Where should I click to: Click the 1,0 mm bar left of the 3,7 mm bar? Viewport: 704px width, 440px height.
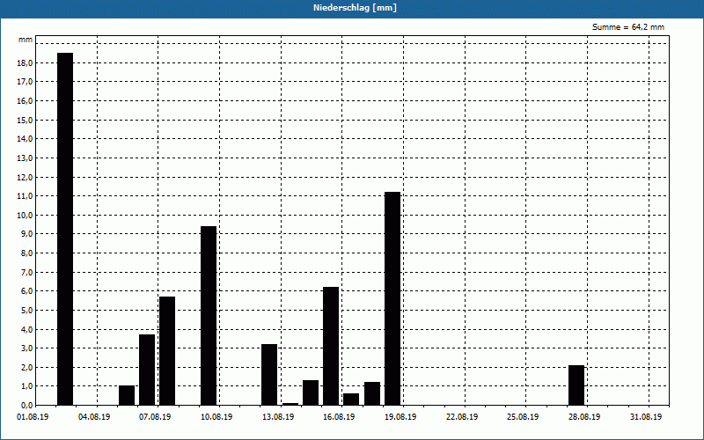click(x=127, y=395)
